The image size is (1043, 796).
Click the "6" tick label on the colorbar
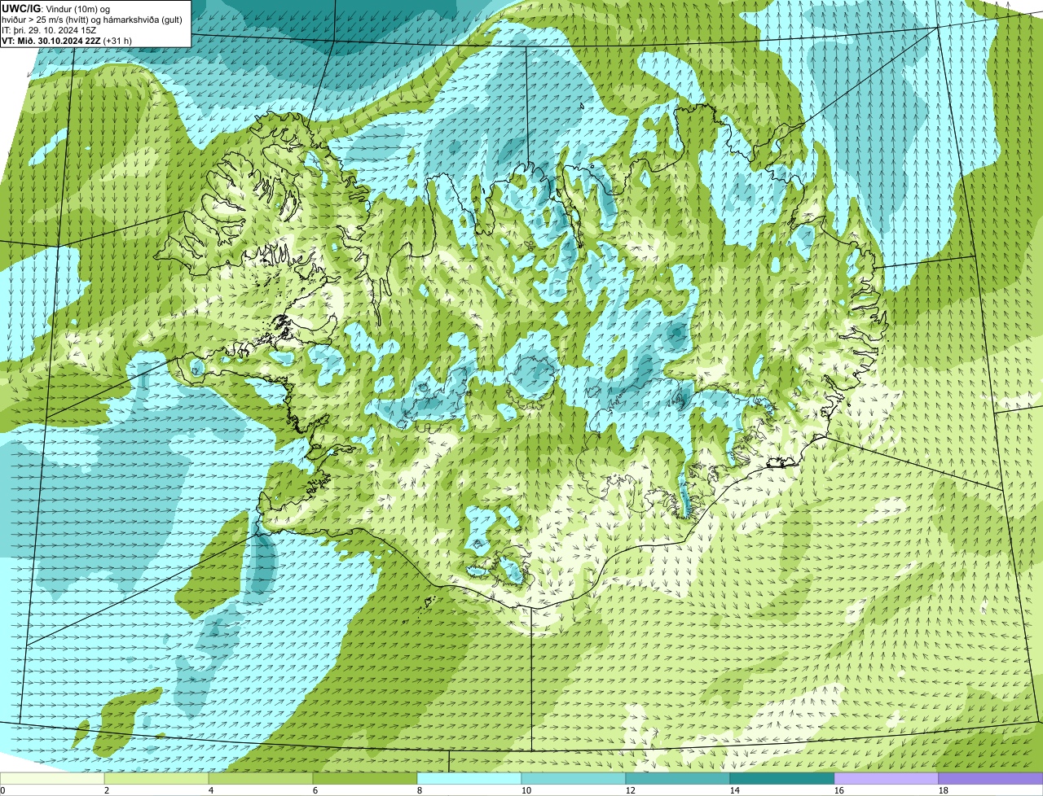click(x=315, y=790)
